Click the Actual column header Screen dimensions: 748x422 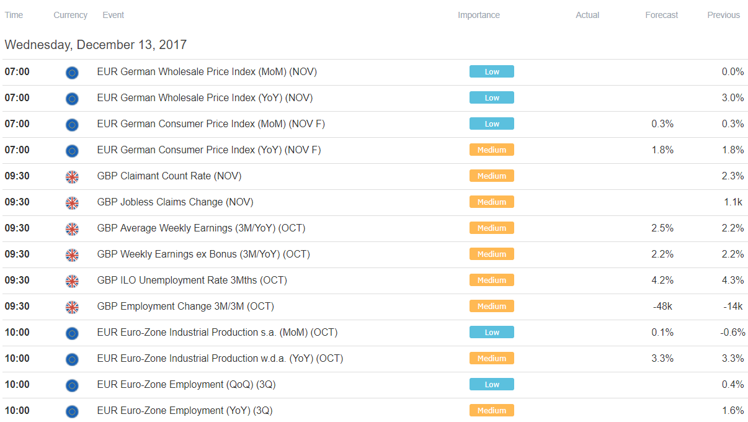pyautogui.click(x=587, y=15)
